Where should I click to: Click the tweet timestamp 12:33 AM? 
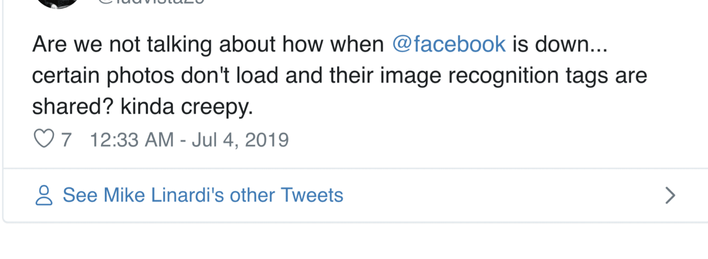pyautogui.click(x=131, y=140)
